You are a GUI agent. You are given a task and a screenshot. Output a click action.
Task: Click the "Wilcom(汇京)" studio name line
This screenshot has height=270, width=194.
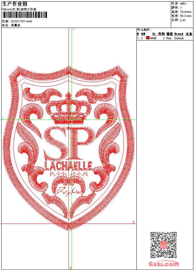(19, 9)
